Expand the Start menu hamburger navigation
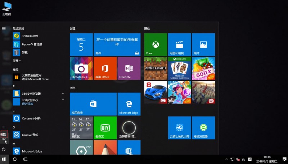288x164 pixels. pyautogui.click(x=4, y=28)
